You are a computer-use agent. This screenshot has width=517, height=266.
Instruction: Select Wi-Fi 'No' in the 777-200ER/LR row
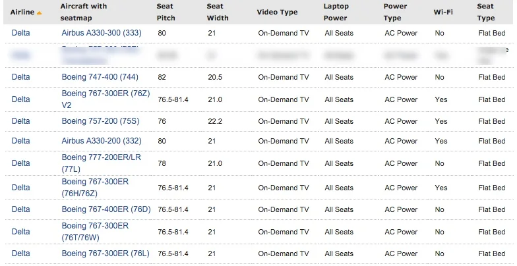pos(439,163)
